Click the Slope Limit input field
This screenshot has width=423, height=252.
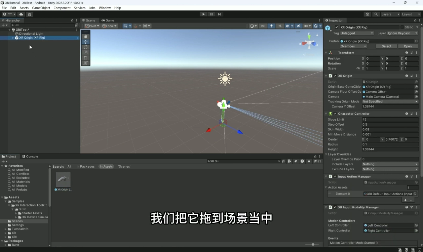(x=390, y=120)
